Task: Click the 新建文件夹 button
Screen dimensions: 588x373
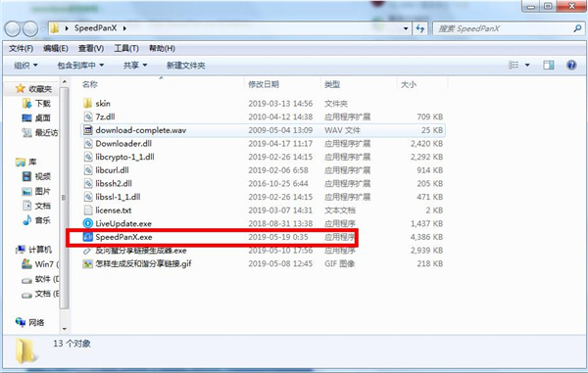Action: (185, 66)
